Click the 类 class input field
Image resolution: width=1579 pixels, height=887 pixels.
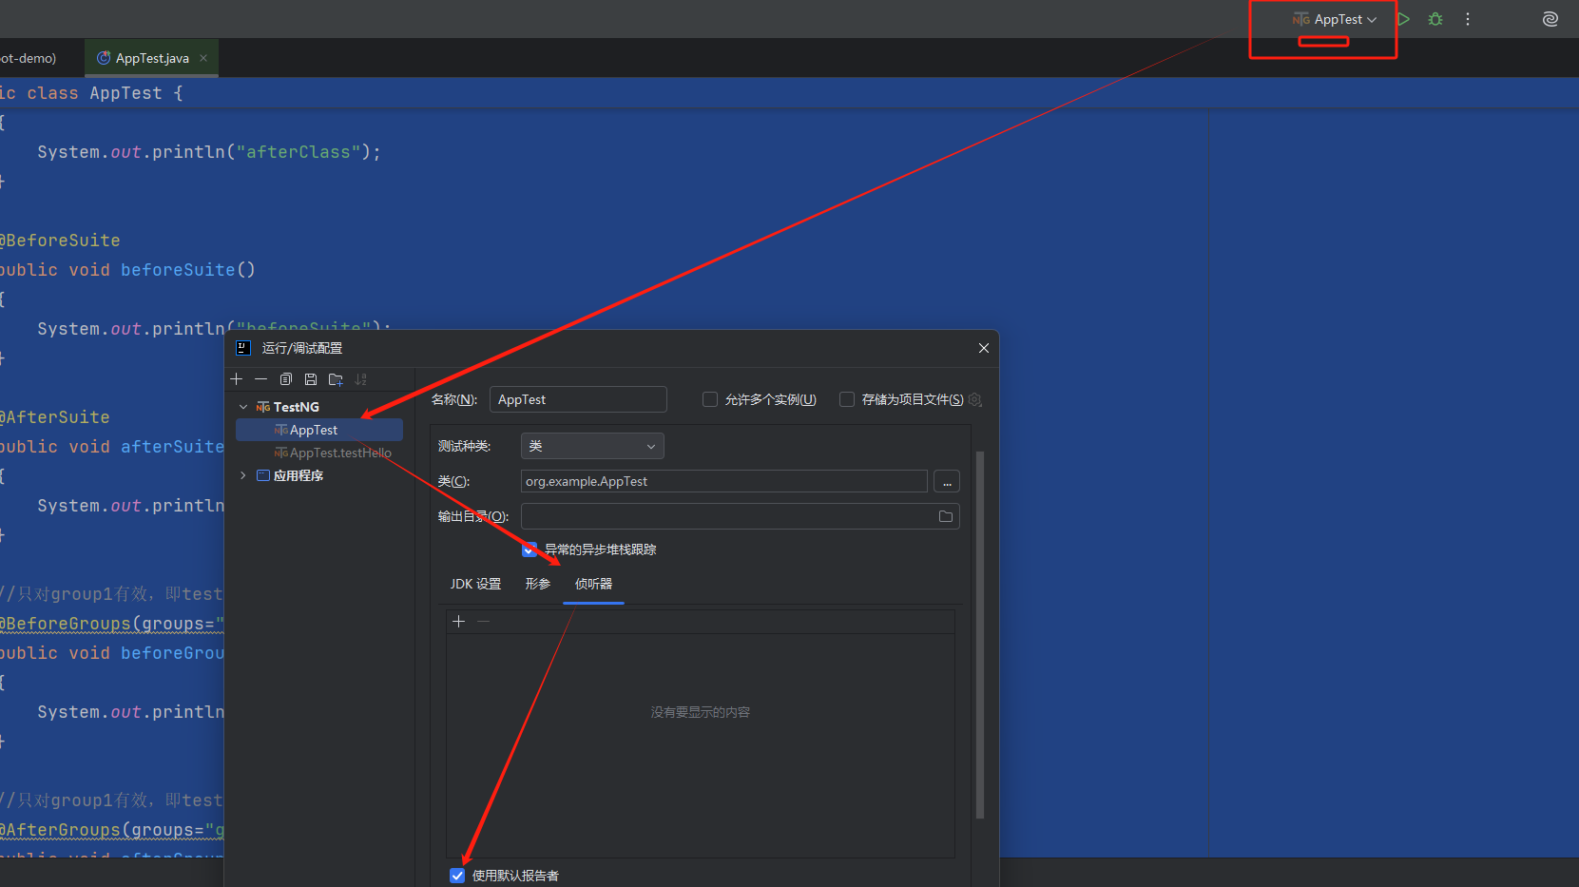point(724,481)
